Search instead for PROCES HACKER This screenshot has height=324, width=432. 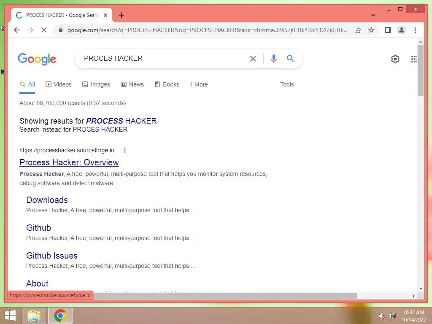click(100, 130)
